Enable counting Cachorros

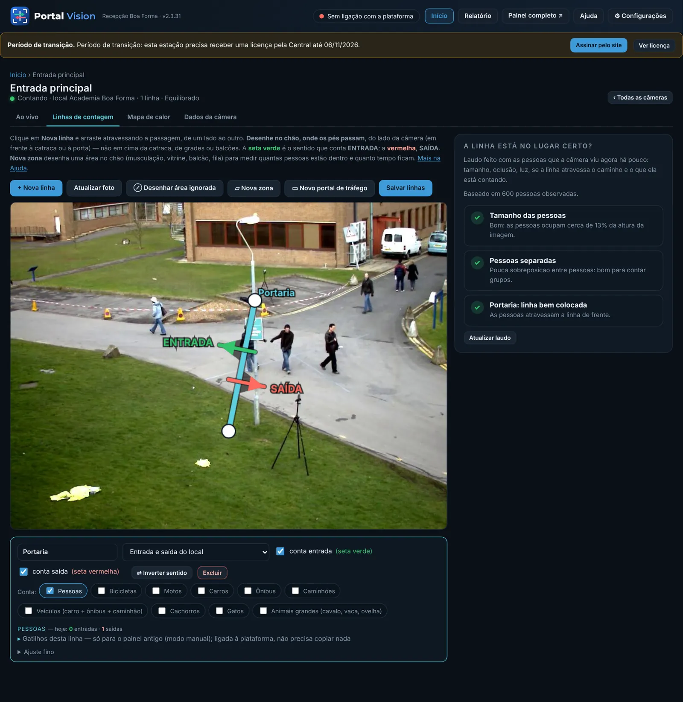(162, 611)
